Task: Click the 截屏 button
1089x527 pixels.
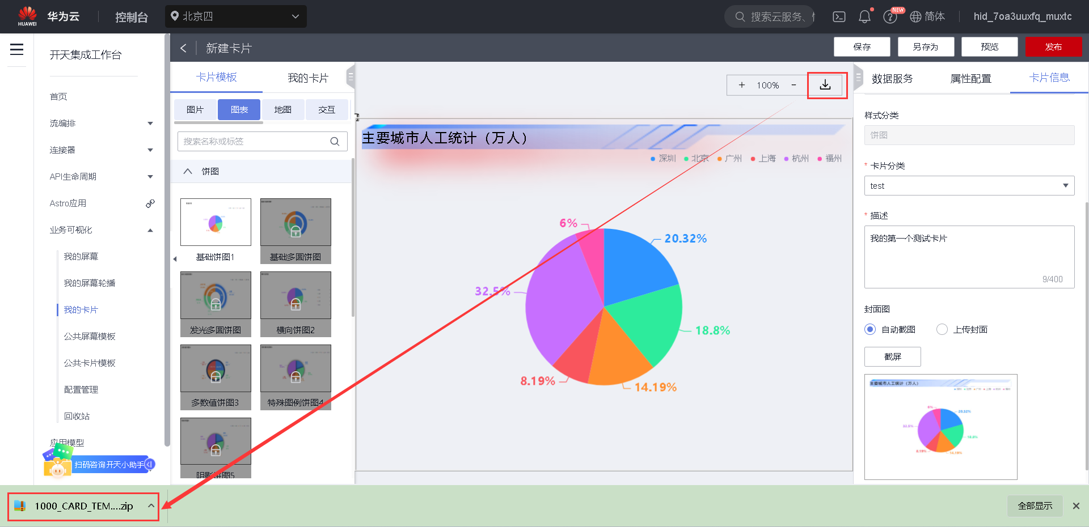Action: click(x=893, y=357)
